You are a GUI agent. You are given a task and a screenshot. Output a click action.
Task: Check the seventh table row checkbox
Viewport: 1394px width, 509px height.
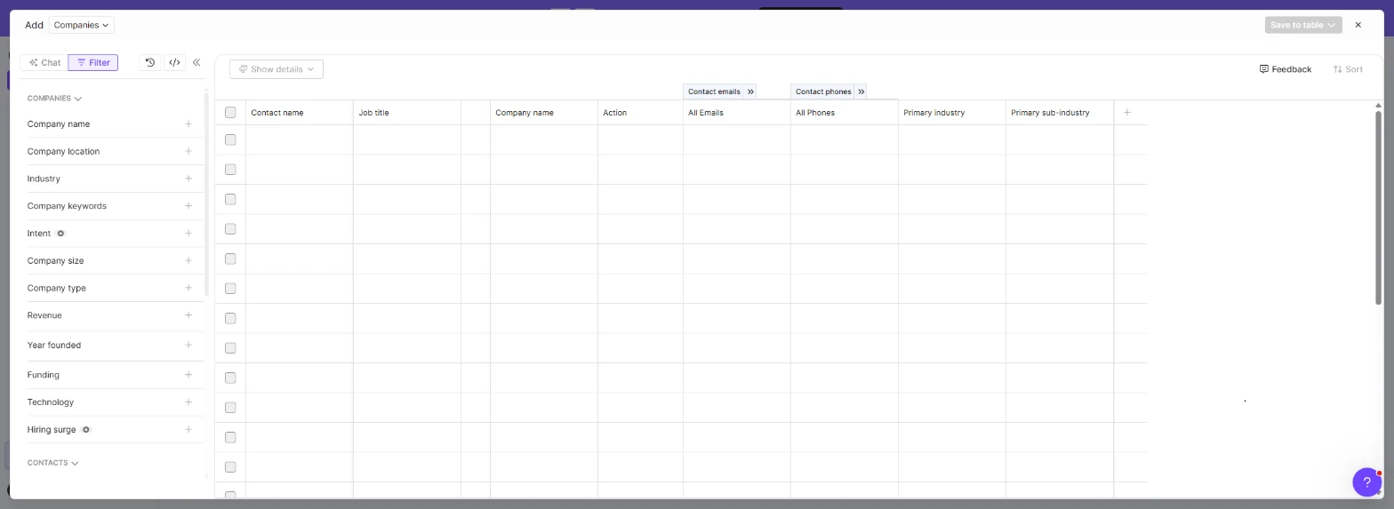coord(230,318)
